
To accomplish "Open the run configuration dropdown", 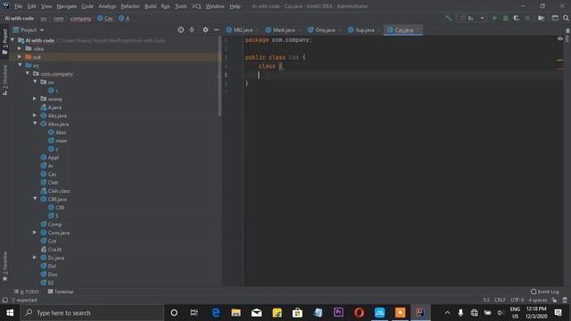I will click(x=472, y=18).
